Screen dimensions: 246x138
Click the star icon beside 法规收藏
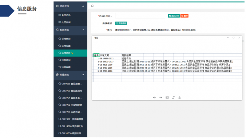coord(60,67)
